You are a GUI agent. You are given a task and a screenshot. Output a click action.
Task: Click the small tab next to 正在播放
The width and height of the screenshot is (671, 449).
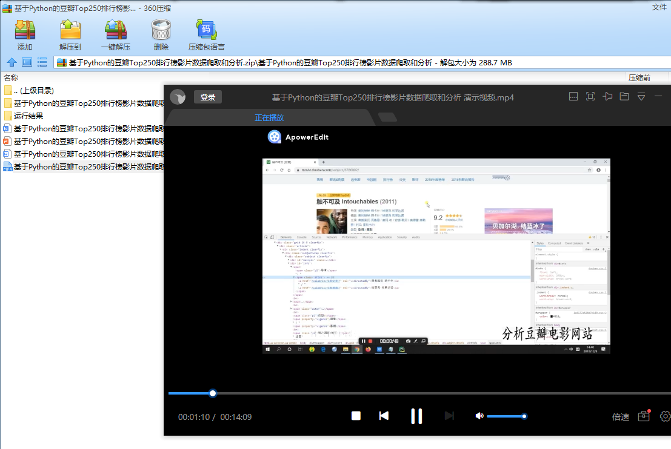pyautogui.click(x=388, y=117)
